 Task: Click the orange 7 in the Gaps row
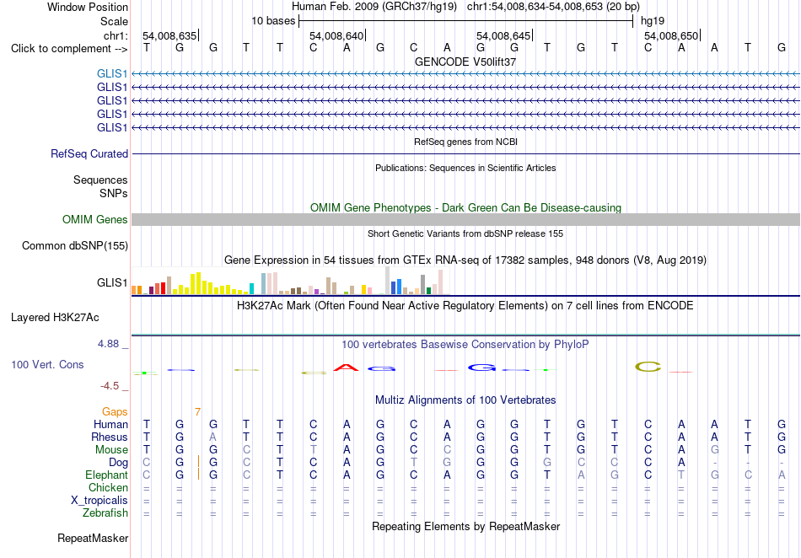[197, 411]
